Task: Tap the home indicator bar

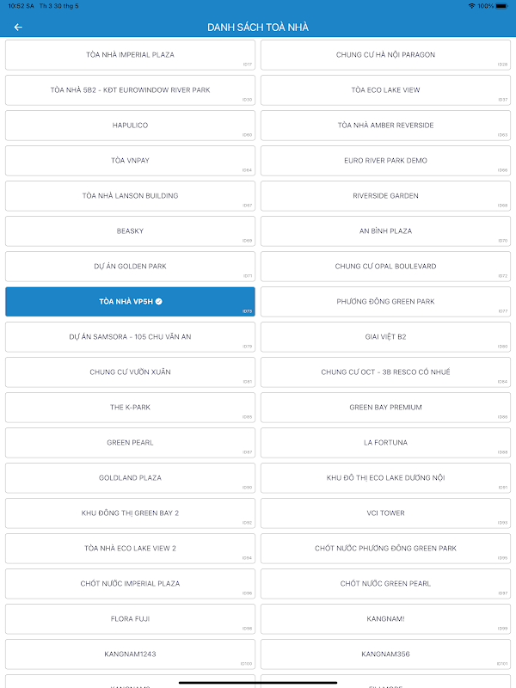Action: pyautogui.click(x=258, y=683)
